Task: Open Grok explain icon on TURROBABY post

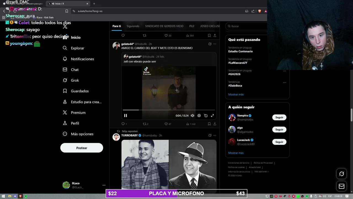Action: [x=210, y=135]
